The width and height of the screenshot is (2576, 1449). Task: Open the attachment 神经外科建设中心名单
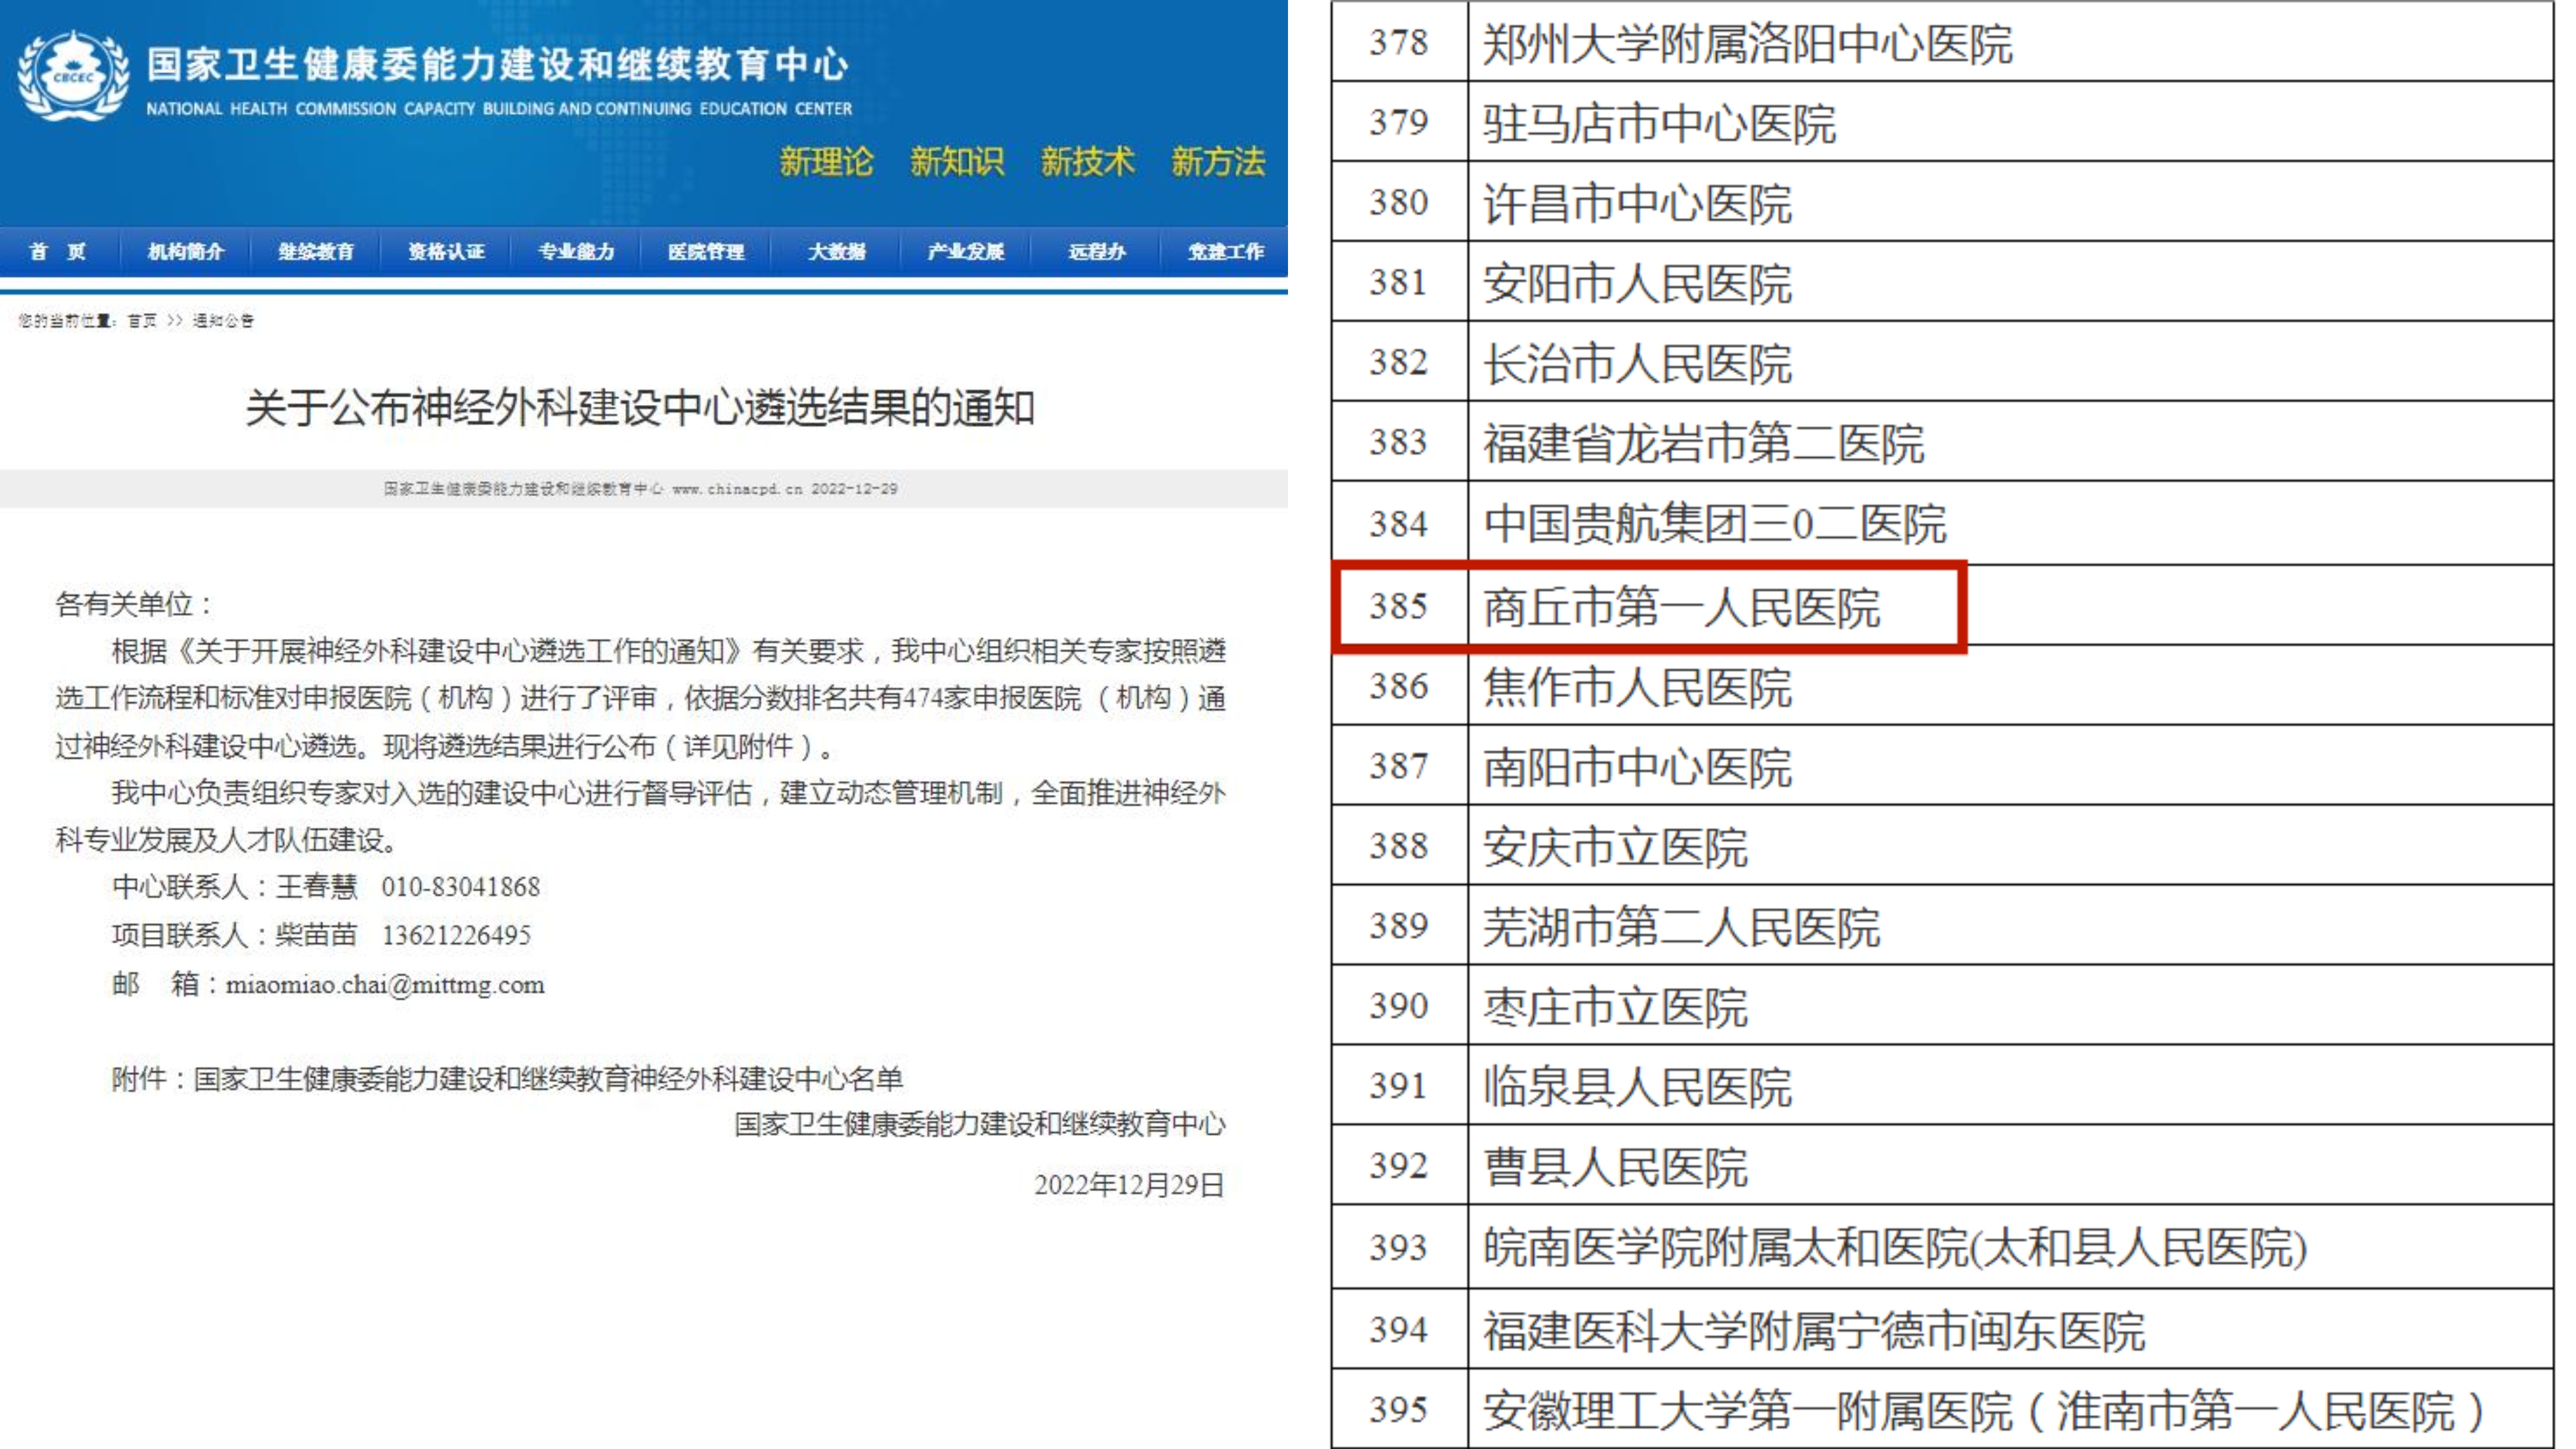coord(547,1079)
